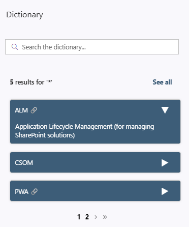Screen dimensions: 189x227
Task: Click blank area of the CSOM card
Action: tap(97, 162)
